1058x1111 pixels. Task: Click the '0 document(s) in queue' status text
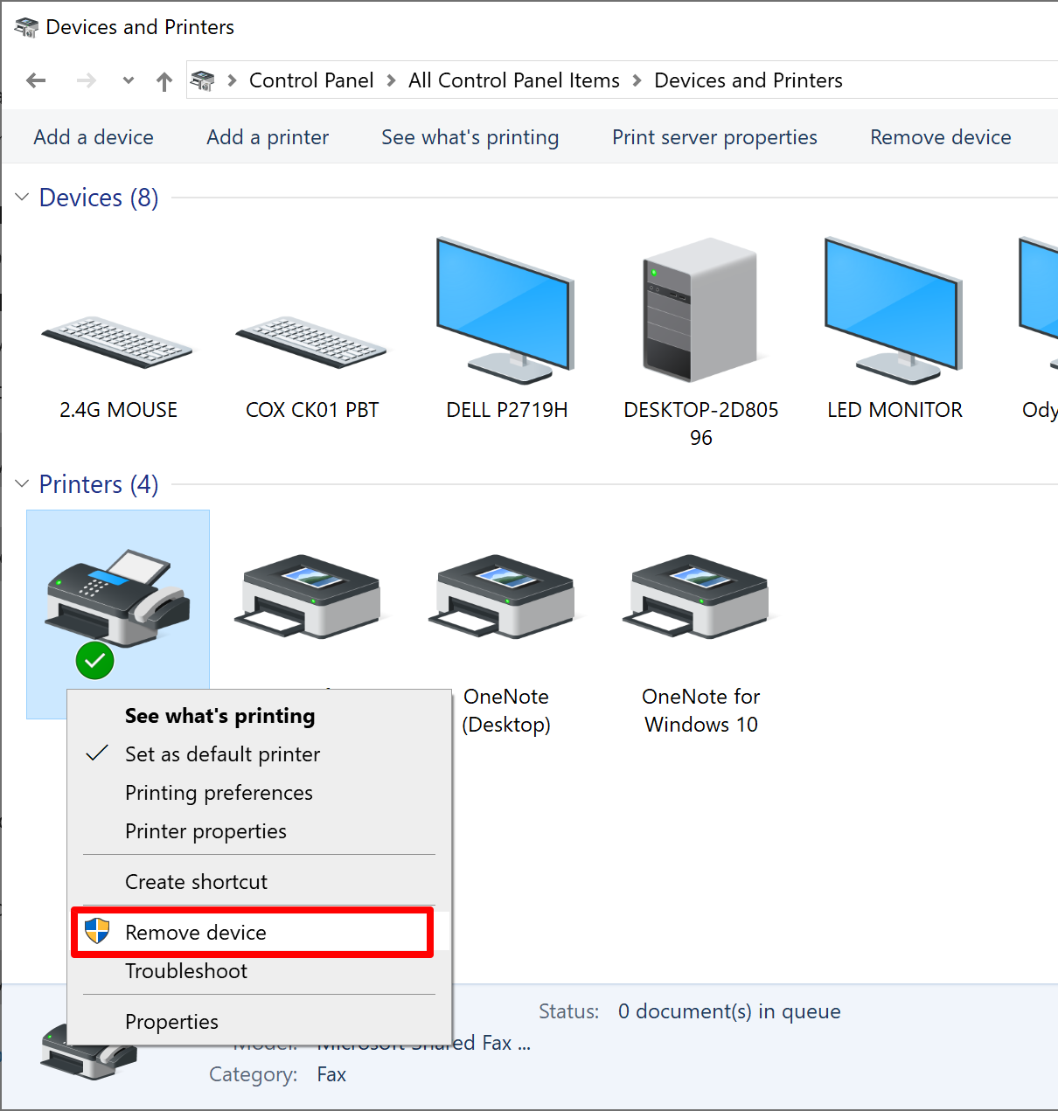click(729, 1011)
